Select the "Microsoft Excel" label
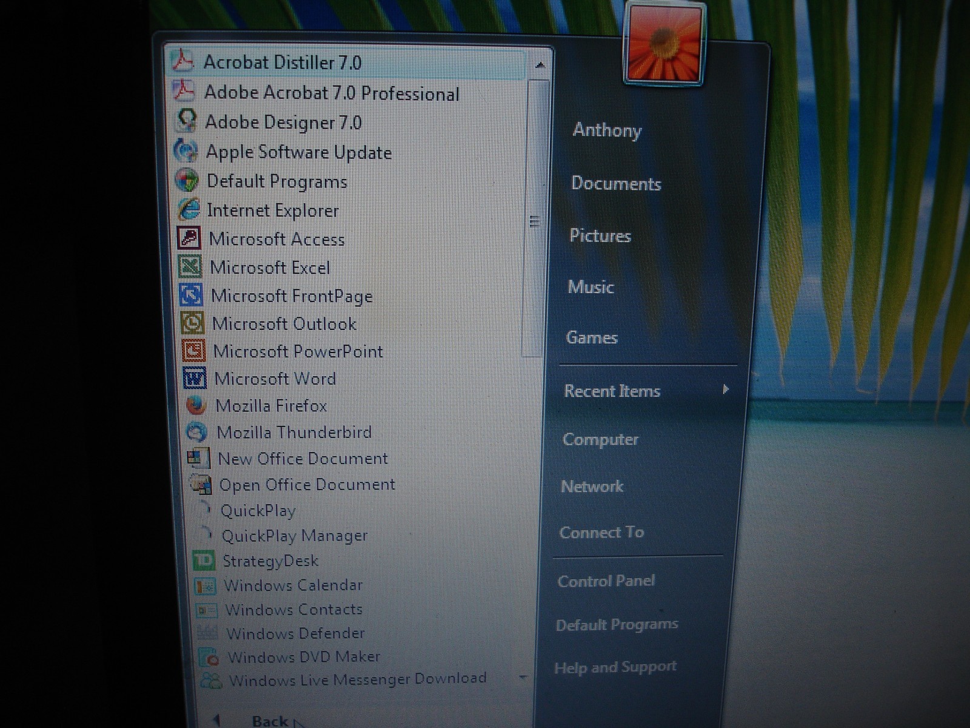 [x=270, y=268]
